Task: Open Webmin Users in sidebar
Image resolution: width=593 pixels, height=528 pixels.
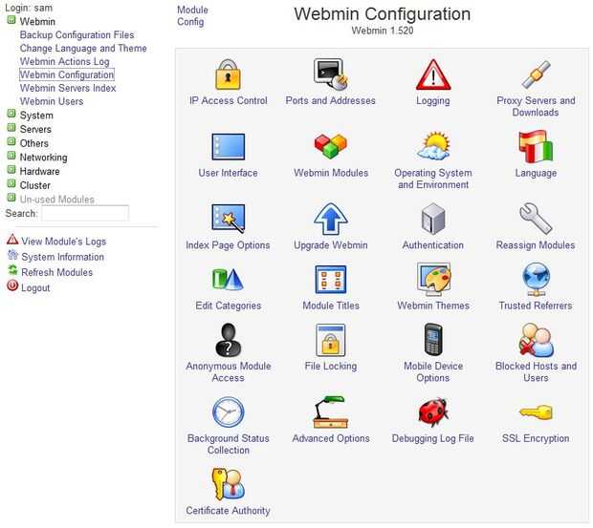Action: tap(52, 101)
